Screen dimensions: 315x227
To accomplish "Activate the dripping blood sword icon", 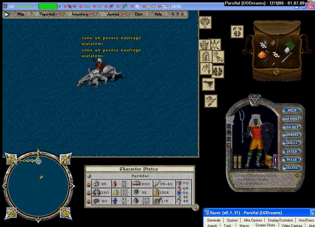I will (208, 84).
